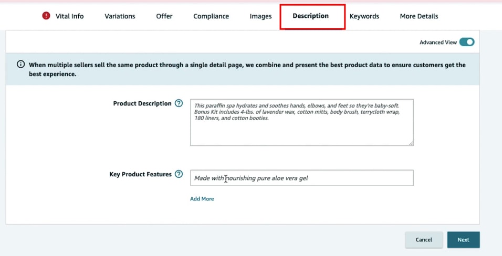
Task: Open help icon next to Key Product Features
Action: point(179,174)
